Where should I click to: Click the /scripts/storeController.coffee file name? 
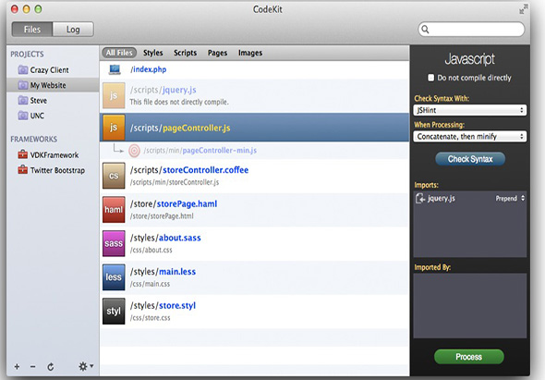pos(189,170)
